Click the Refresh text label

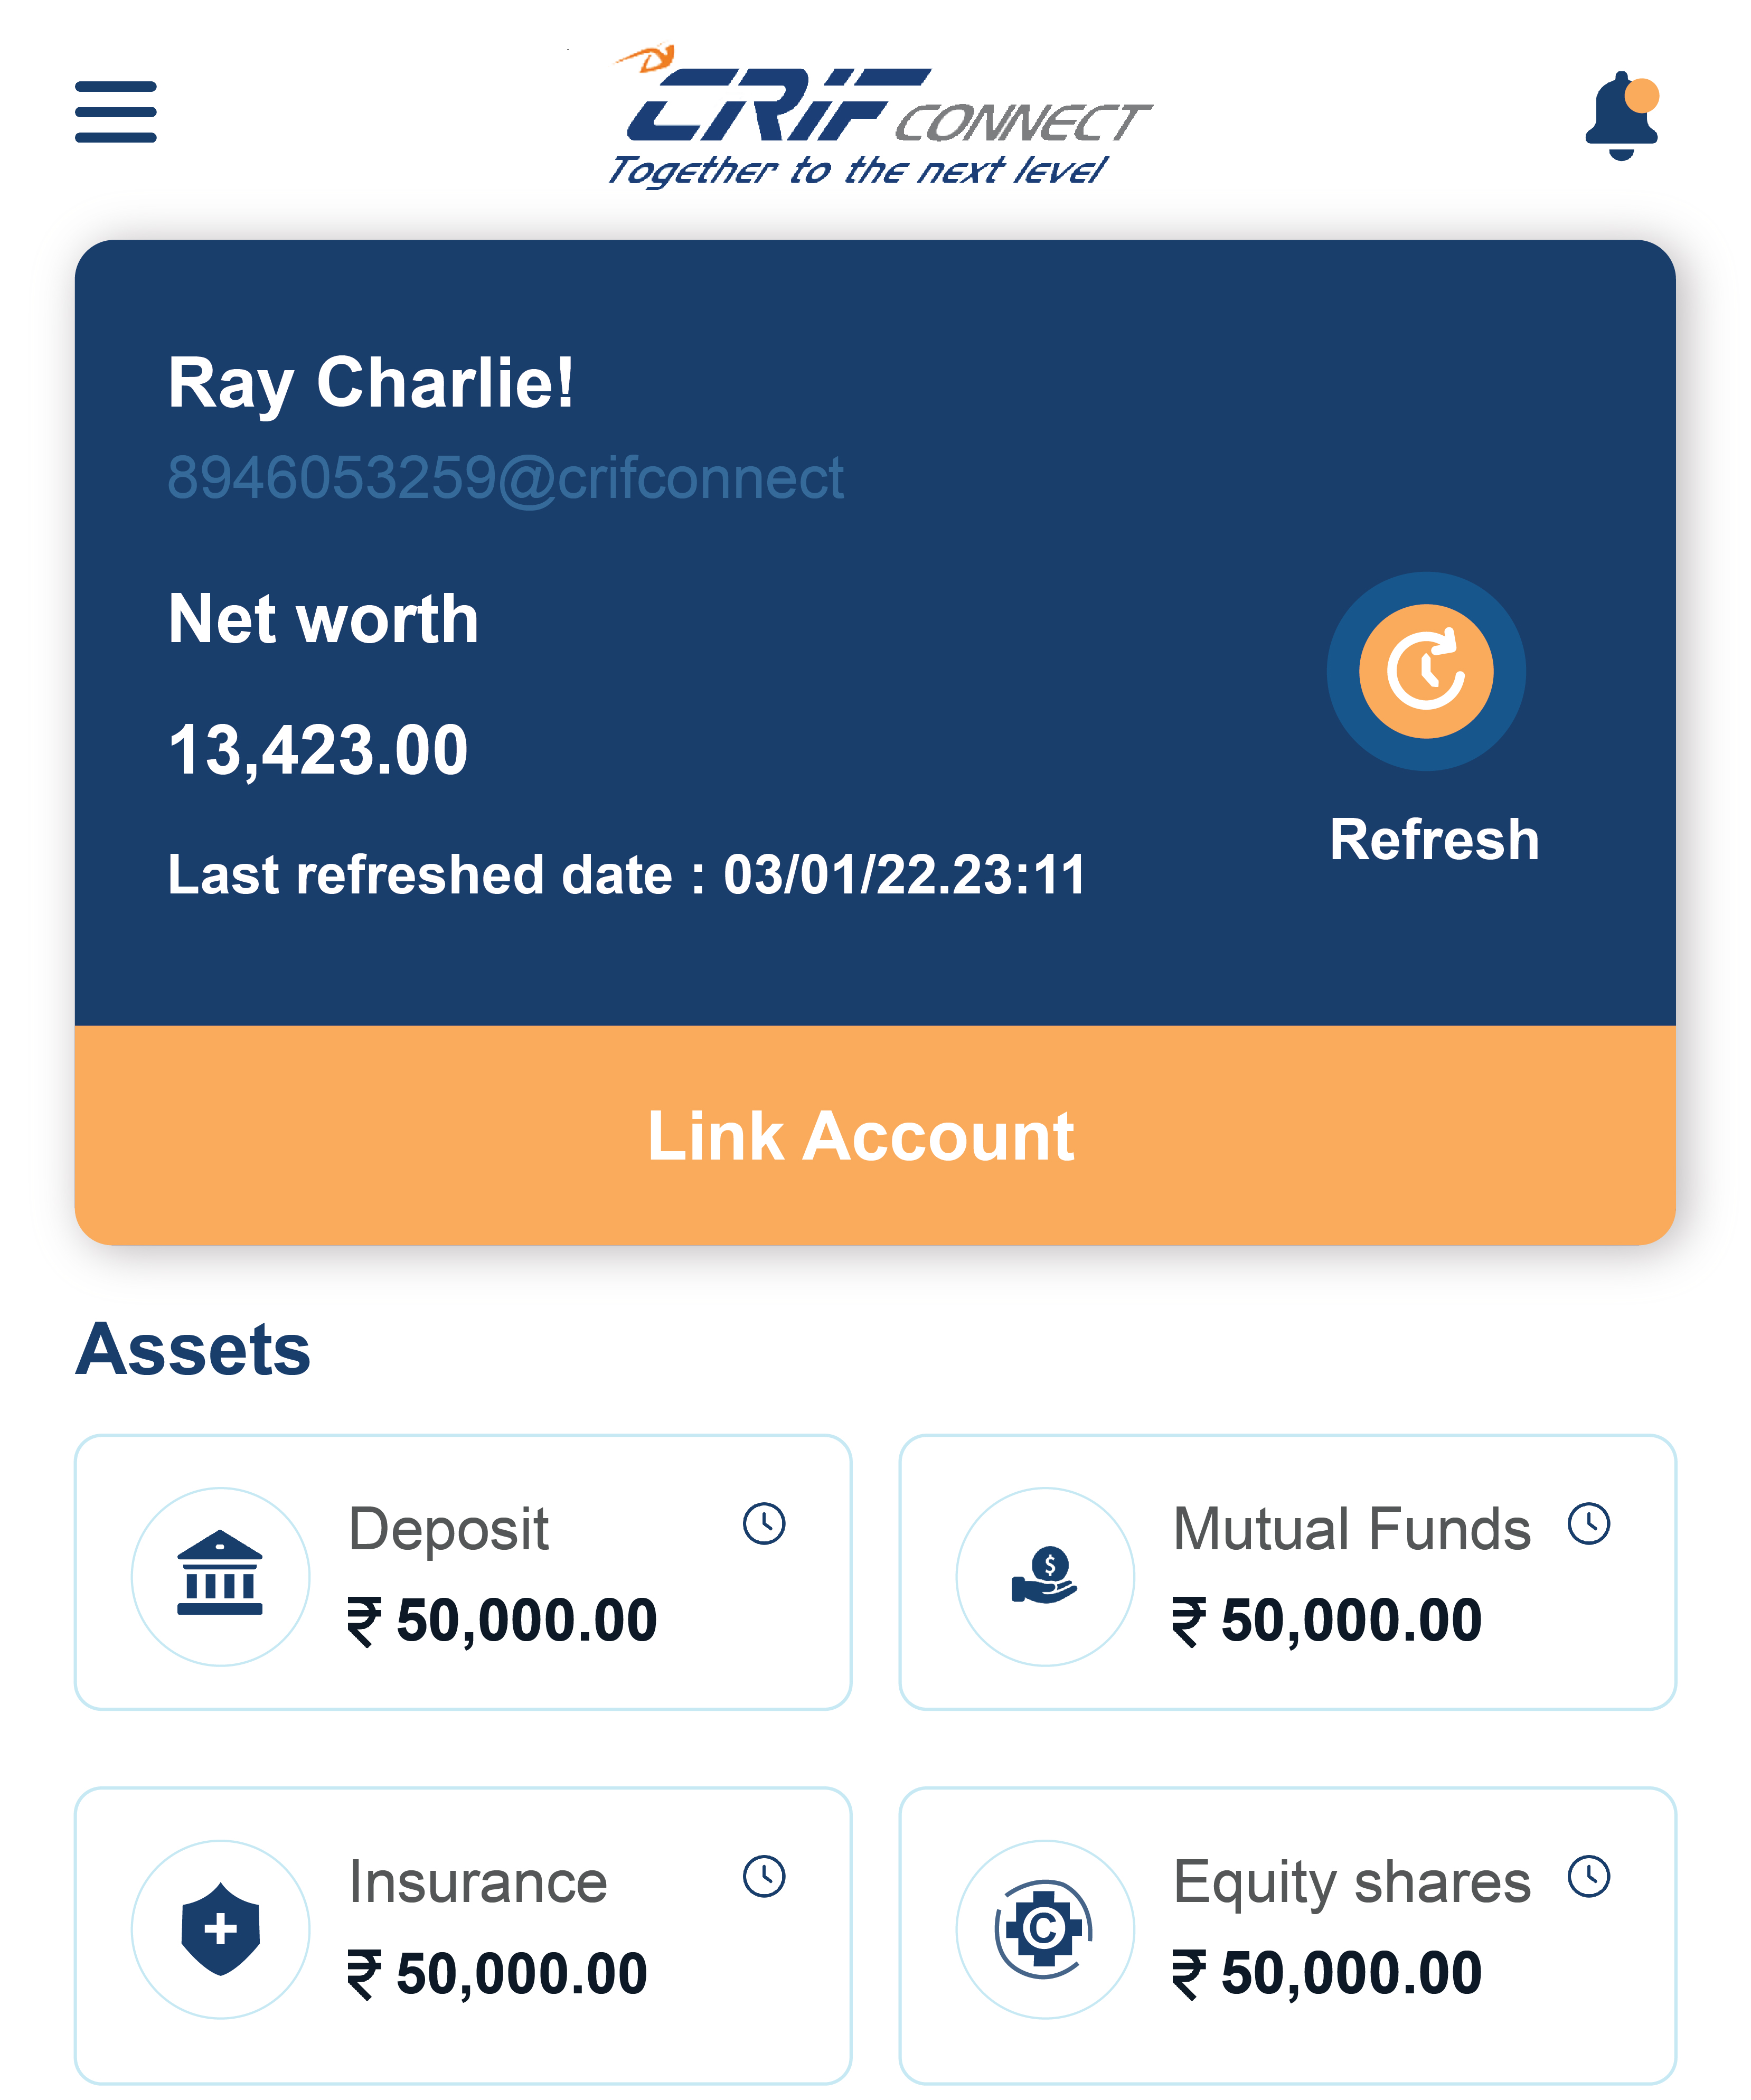[1433, 839]
